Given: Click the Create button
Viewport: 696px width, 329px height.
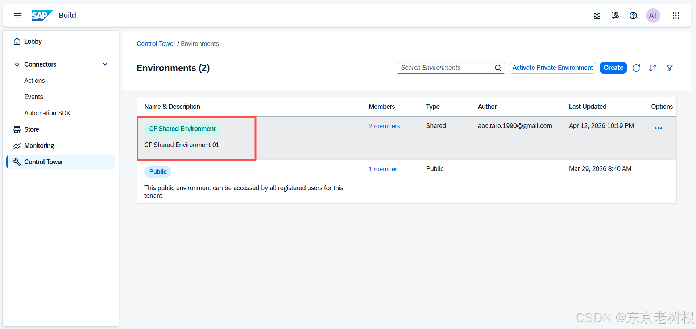Looking at the screenshot, I should [613, 68].
